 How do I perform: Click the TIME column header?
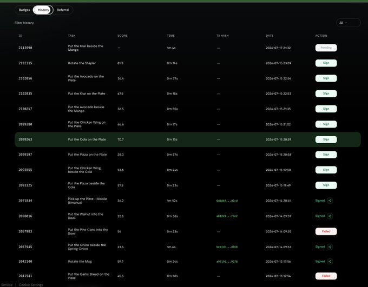click(x=170, y=36)
